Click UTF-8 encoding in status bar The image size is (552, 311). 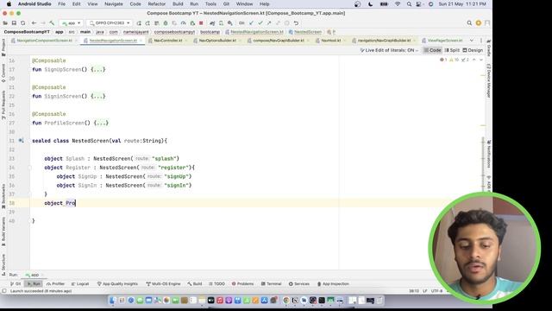(x=437, y=291)
